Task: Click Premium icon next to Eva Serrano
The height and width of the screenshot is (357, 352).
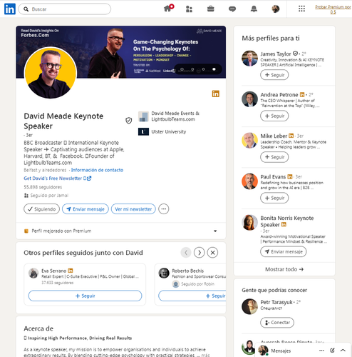Action: (x=71, y=271)
